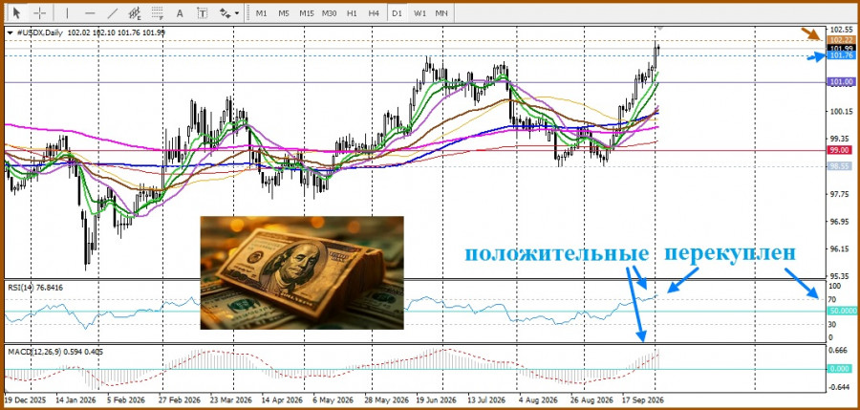This screenshot has width=860, height=410.
Task: Draw a vertical line tool
Action: click(68, 12)
